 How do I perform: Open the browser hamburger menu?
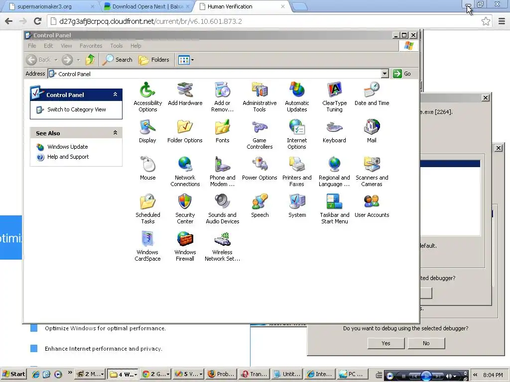pos(502,21)
